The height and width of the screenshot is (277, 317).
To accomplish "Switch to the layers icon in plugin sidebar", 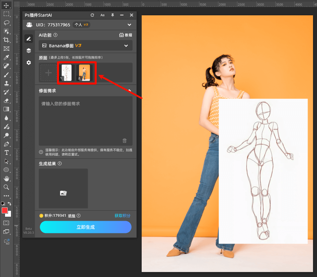I will click(29, 51).
